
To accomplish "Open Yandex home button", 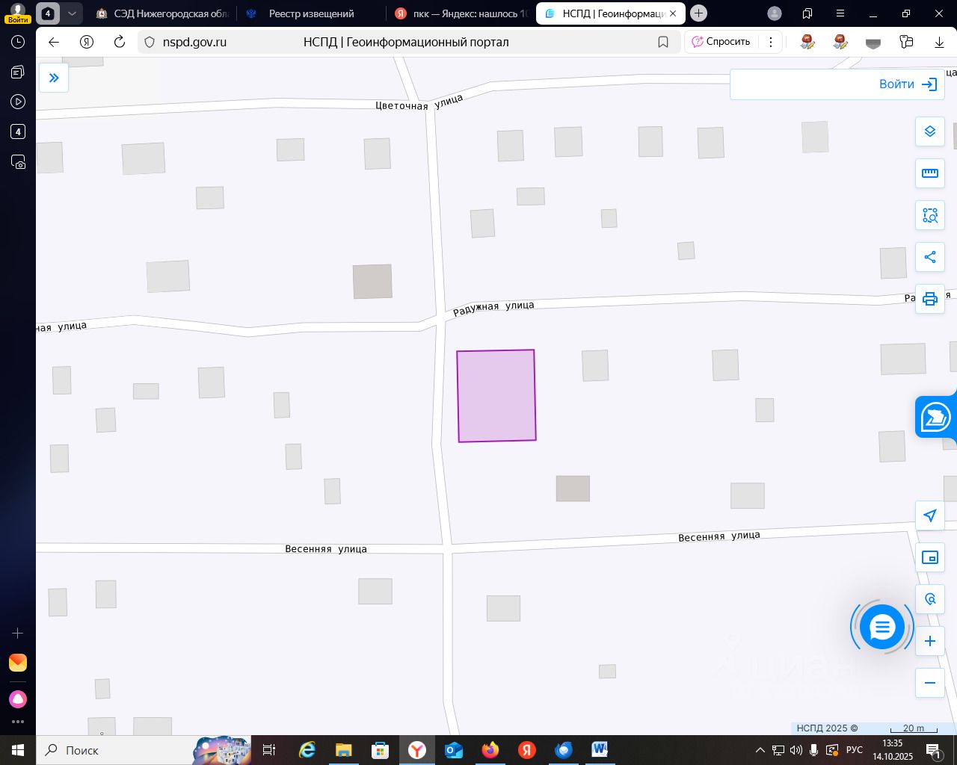I will 87,42.
